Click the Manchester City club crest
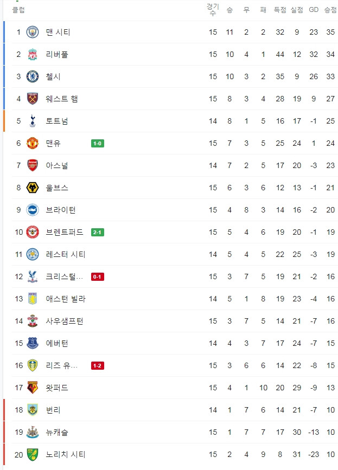Screen dimensions: 338x470 [x=33, y=32]
